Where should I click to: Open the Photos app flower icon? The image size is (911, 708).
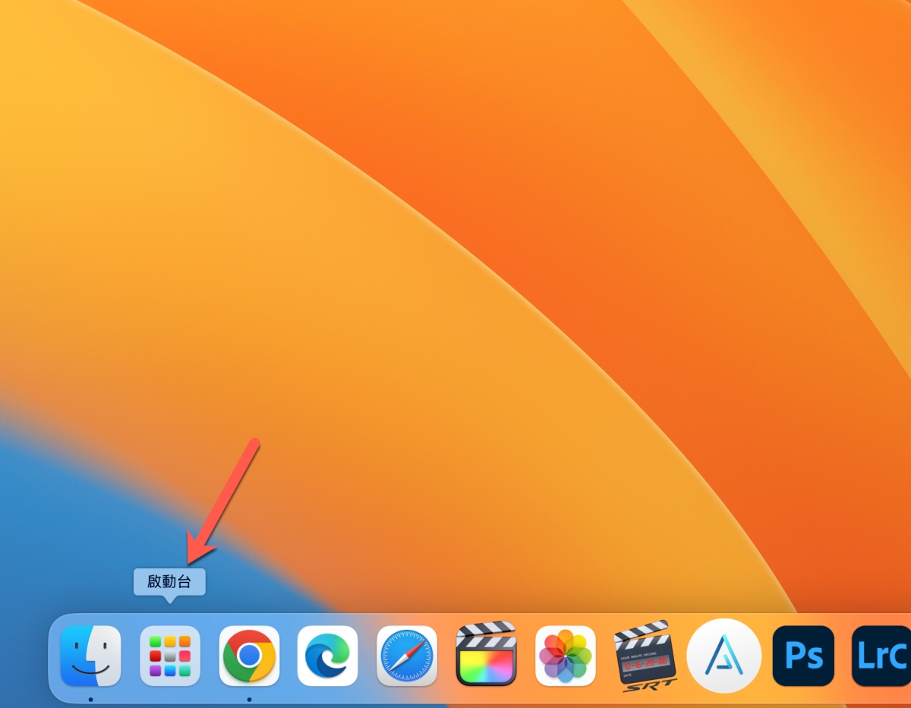[x=566, y=656]
